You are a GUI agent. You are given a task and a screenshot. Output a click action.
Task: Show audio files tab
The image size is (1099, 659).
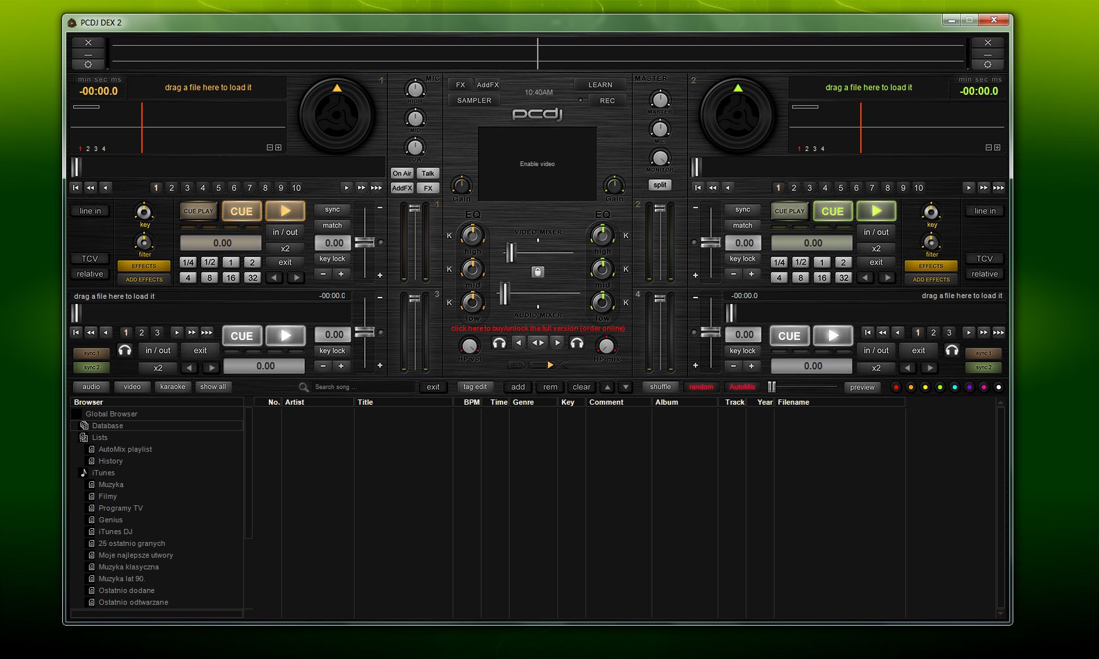(x=92, y=387)
